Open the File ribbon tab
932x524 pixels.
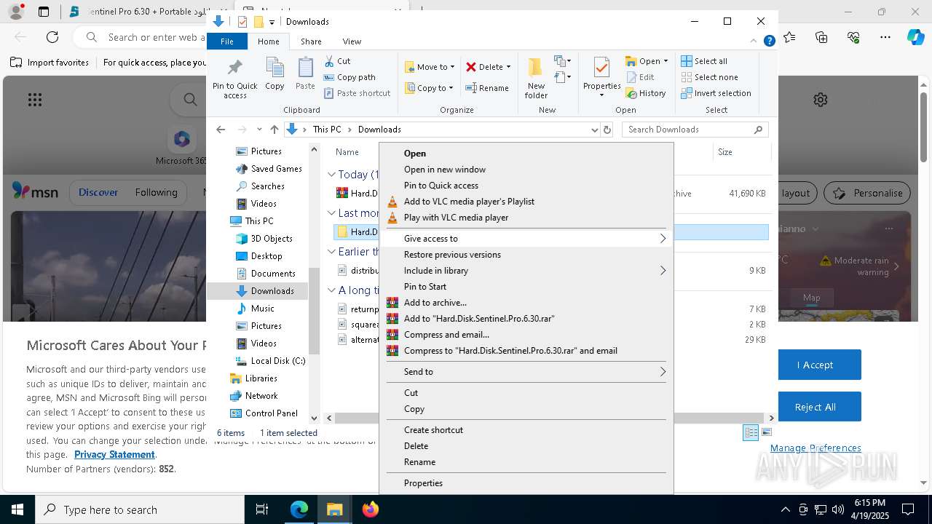tap(227, 41)
